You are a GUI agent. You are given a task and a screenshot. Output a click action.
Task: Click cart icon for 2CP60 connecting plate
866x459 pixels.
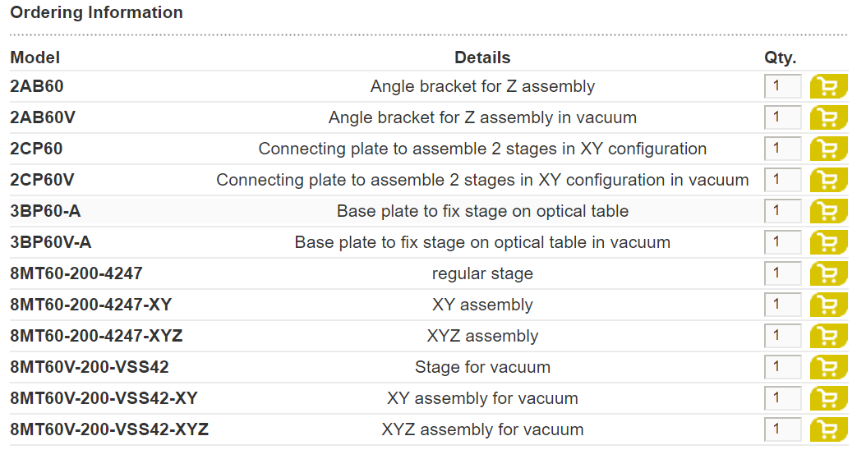pos(828,149)
